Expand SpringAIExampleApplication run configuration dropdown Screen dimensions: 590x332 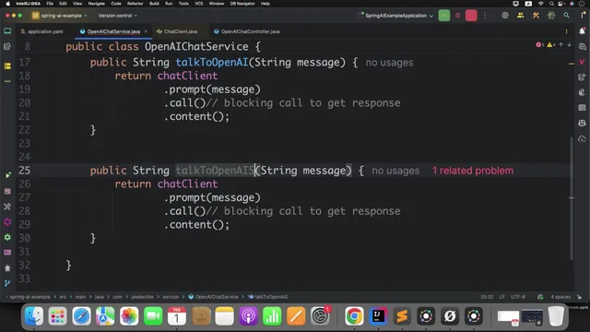pyautogui.click(x=395, y=16)
